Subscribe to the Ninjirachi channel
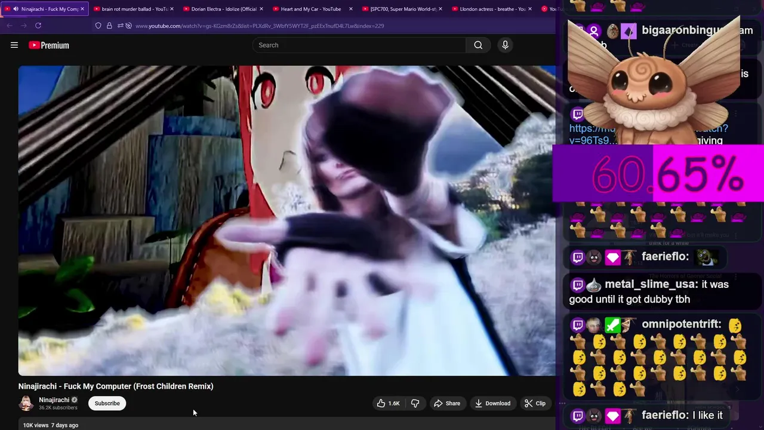764x430 pixels. click(x=107, y=403)
